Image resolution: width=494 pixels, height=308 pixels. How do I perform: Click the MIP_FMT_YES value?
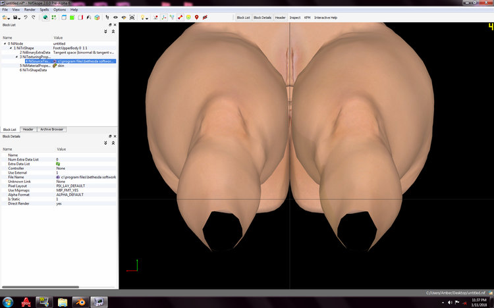67,191
